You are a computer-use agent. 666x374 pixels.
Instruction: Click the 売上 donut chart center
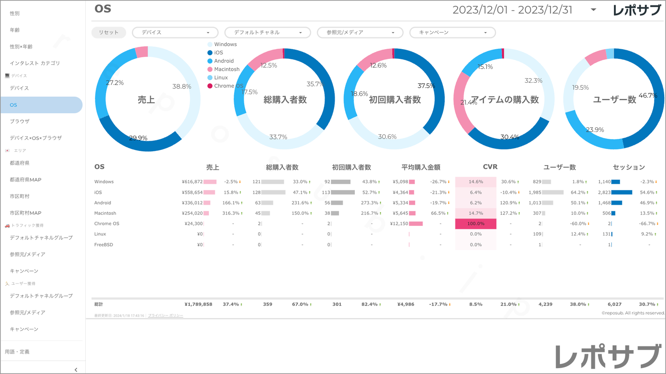click(x=147, y=99)
